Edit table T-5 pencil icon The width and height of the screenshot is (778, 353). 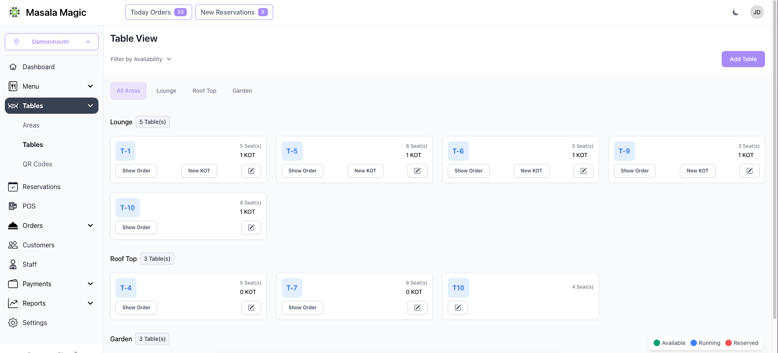click(x=417, y=171)
